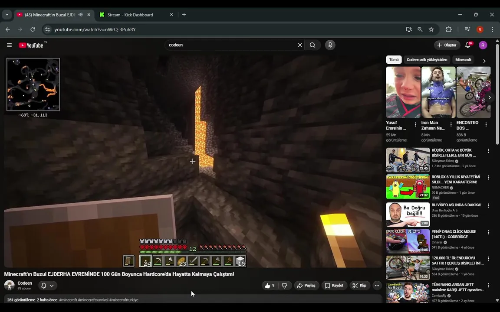Open the Extensions puzzle icon
This screenshot has width=500, height=312.
(449, 29)
